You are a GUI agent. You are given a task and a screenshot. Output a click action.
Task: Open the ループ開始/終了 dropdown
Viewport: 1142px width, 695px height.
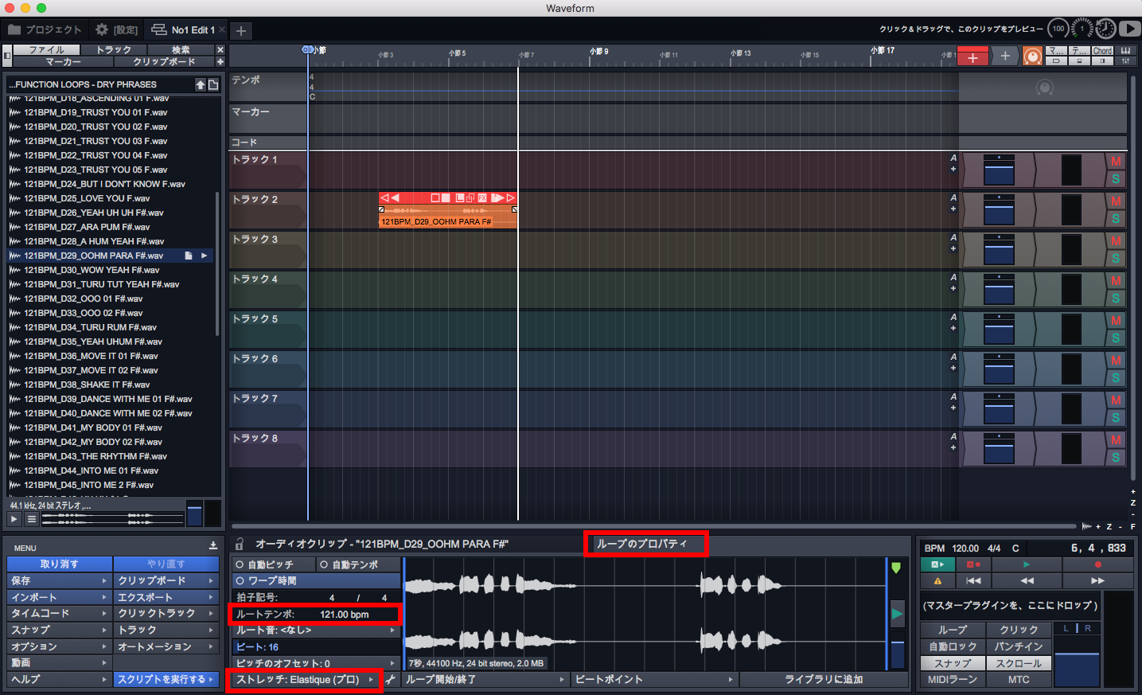(x=485, y=680)
